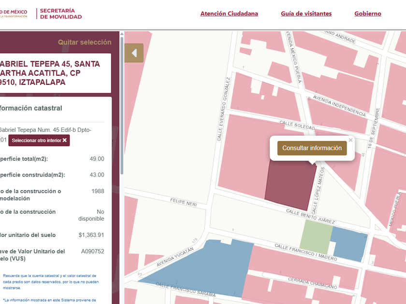This screenshot has width=406, height=304.
Task: Click the Consultar información button
Action: 312,148
